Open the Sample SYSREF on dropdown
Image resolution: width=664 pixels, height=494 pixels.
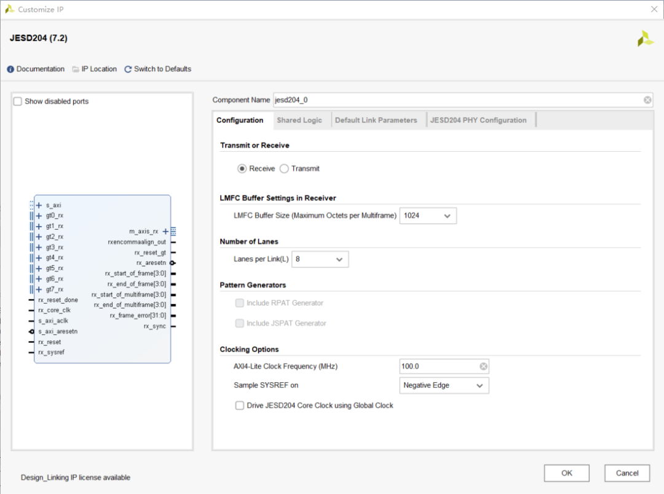click(x=444, y=386)
